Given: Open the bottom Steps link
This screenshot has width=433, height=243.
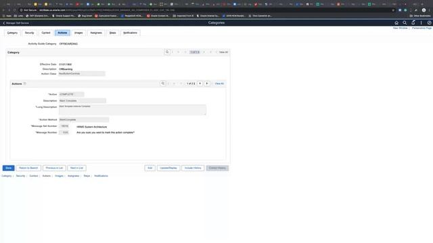Looking at the screenshot, I should 87,176.
